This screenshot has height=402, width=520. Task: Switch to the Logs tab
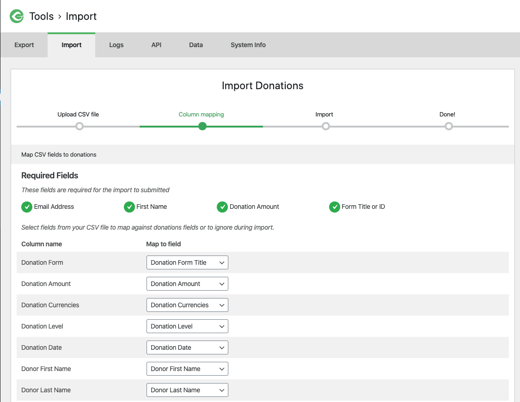click(116, 45)
